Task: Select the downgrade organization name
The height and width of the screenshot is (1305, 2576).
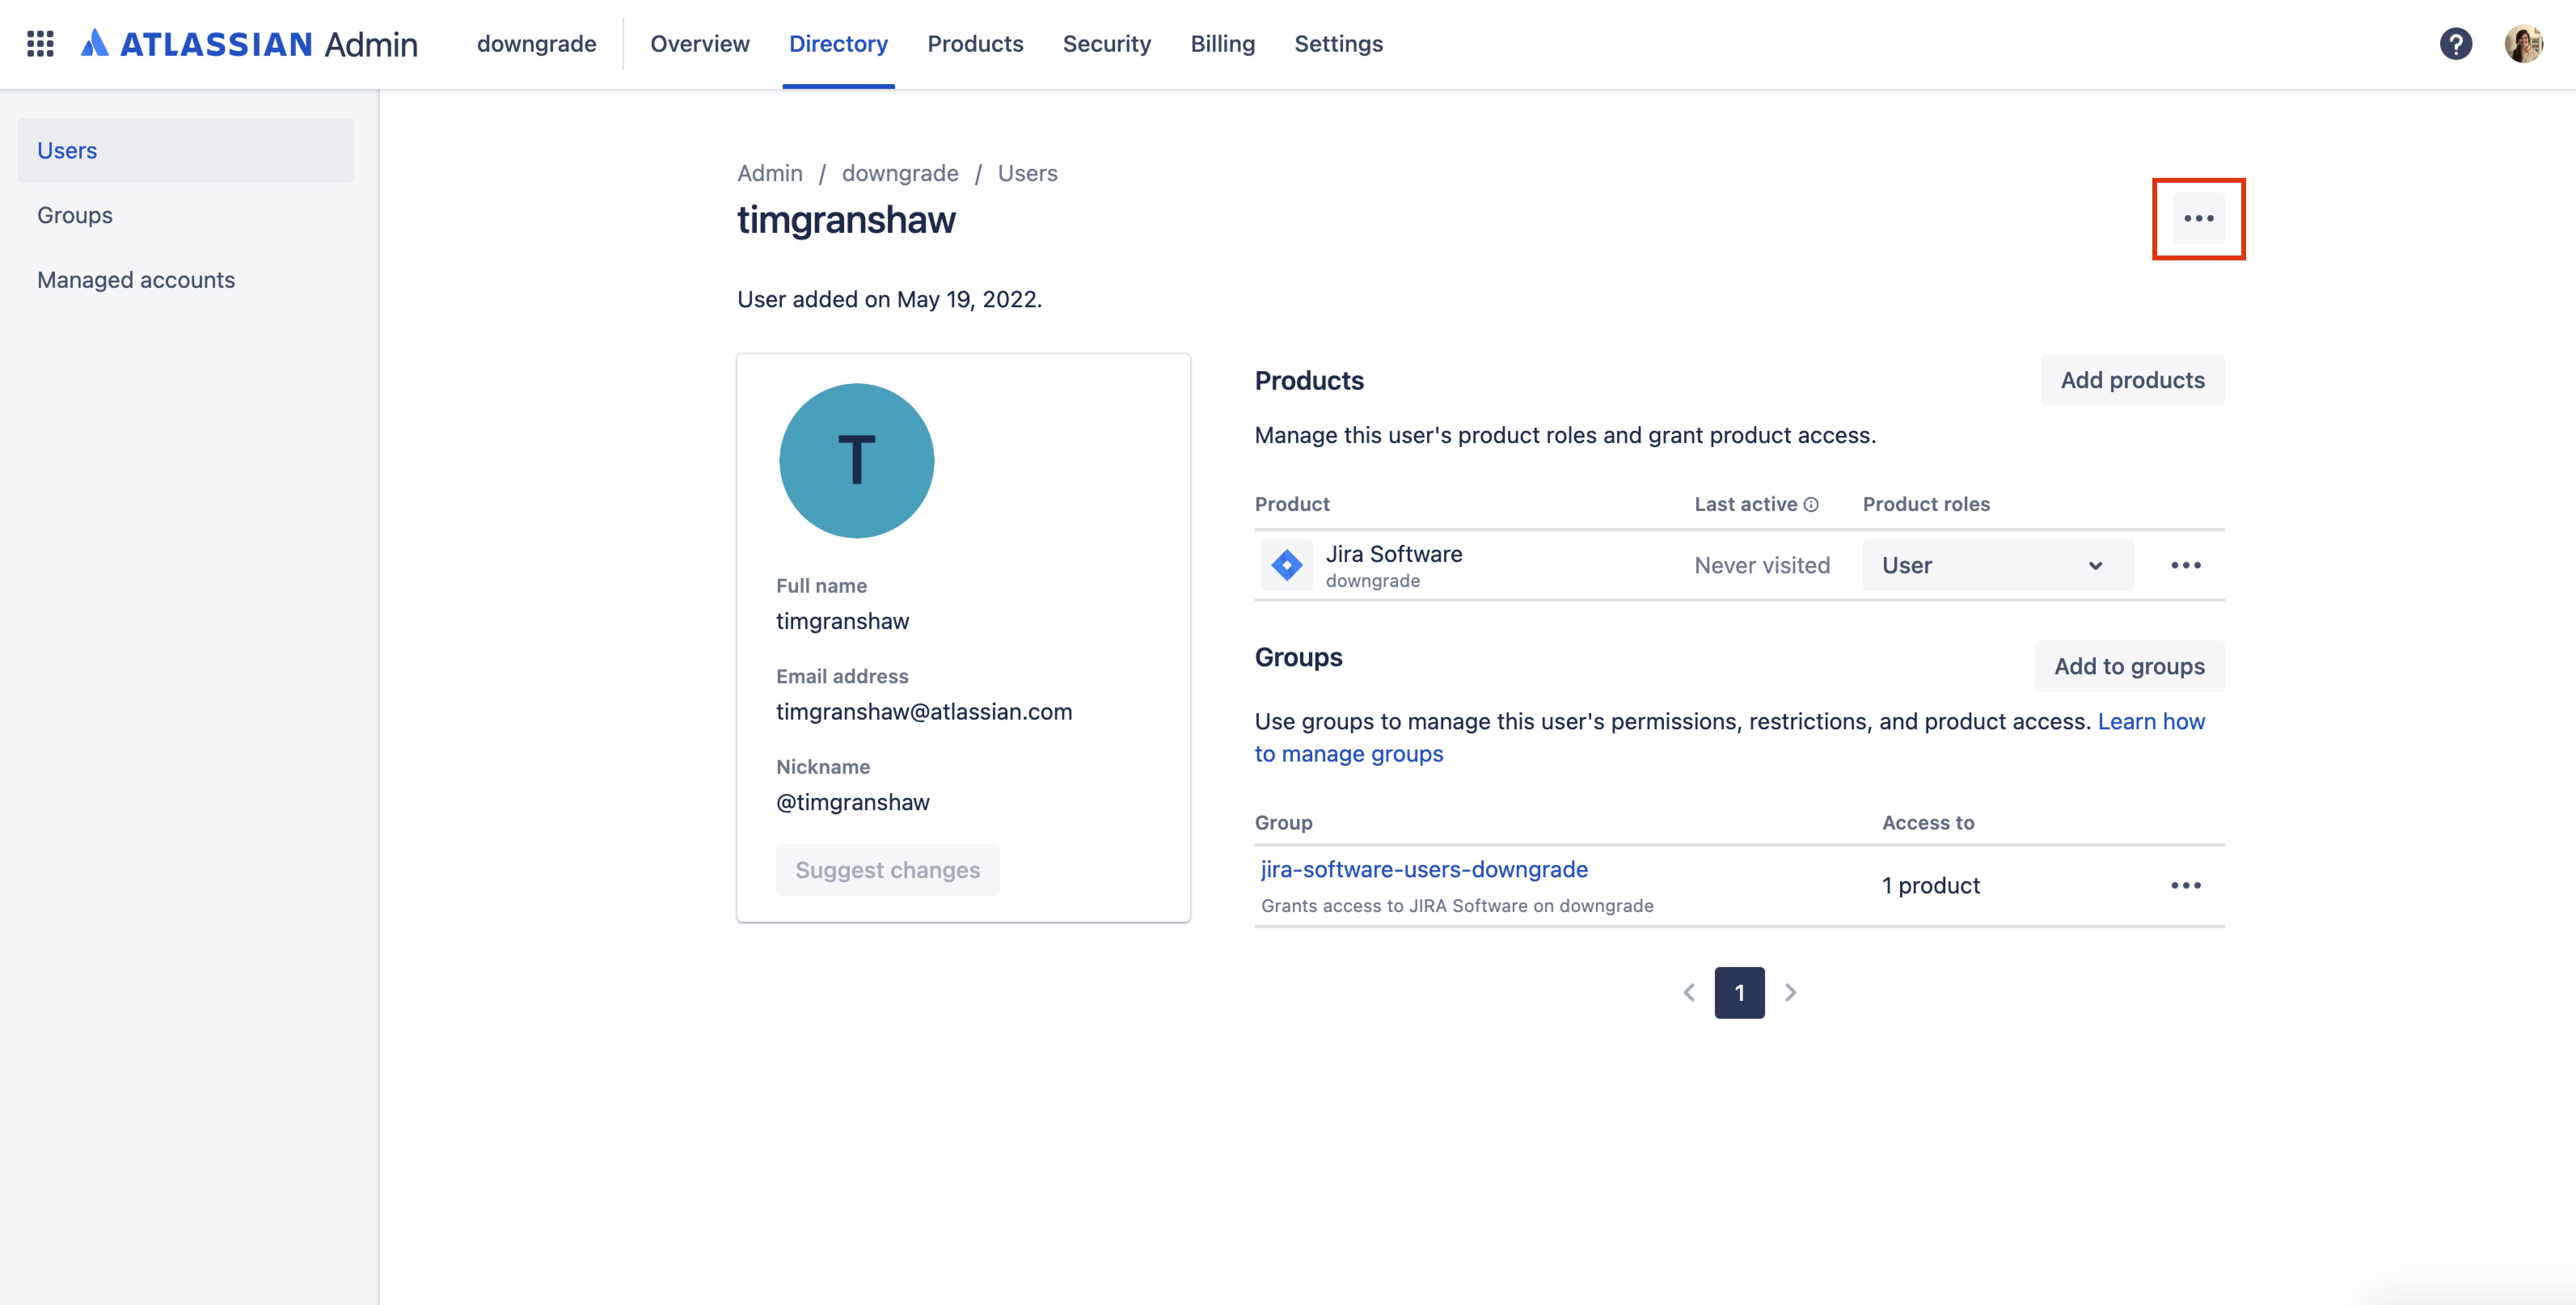Action: [x=536, y=44]
